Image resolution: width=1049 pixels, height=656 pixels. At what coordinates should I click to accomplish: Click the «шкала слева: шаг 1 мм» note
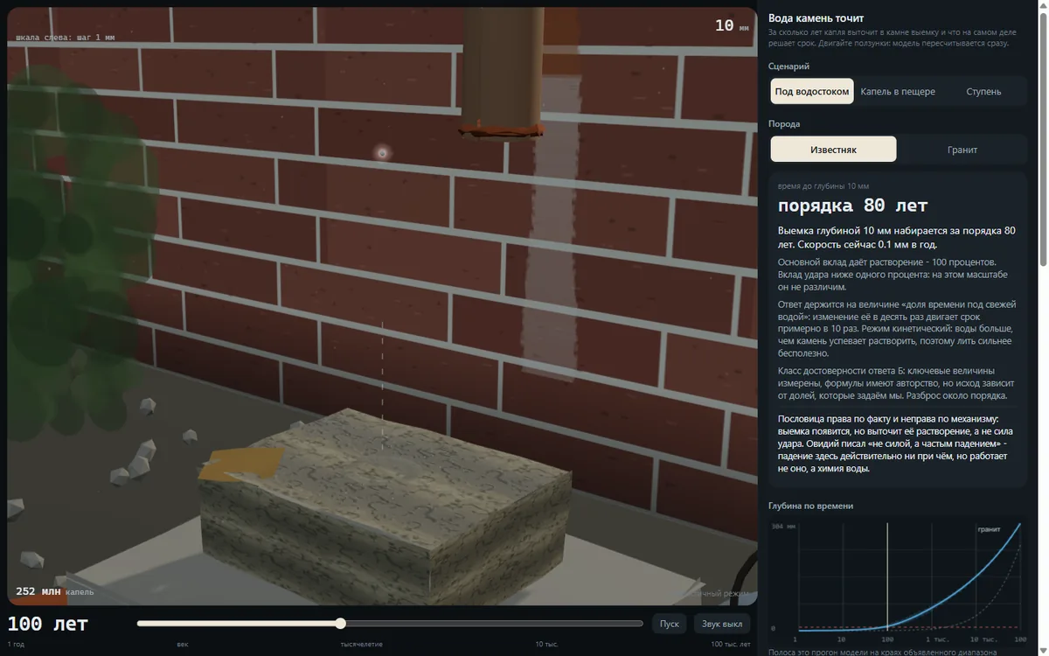66,38
